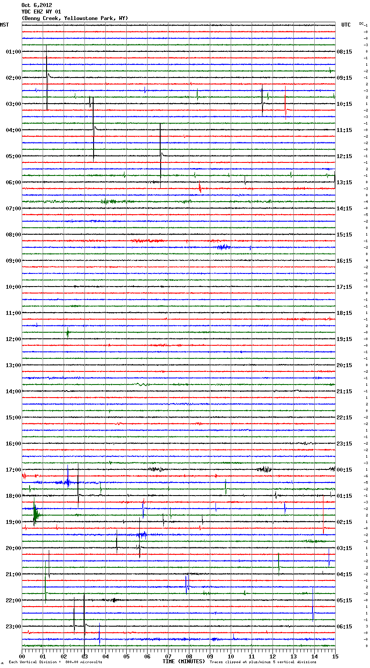Click the "05:15" UTC time label
Screen dimensions: 370x668
344,601
